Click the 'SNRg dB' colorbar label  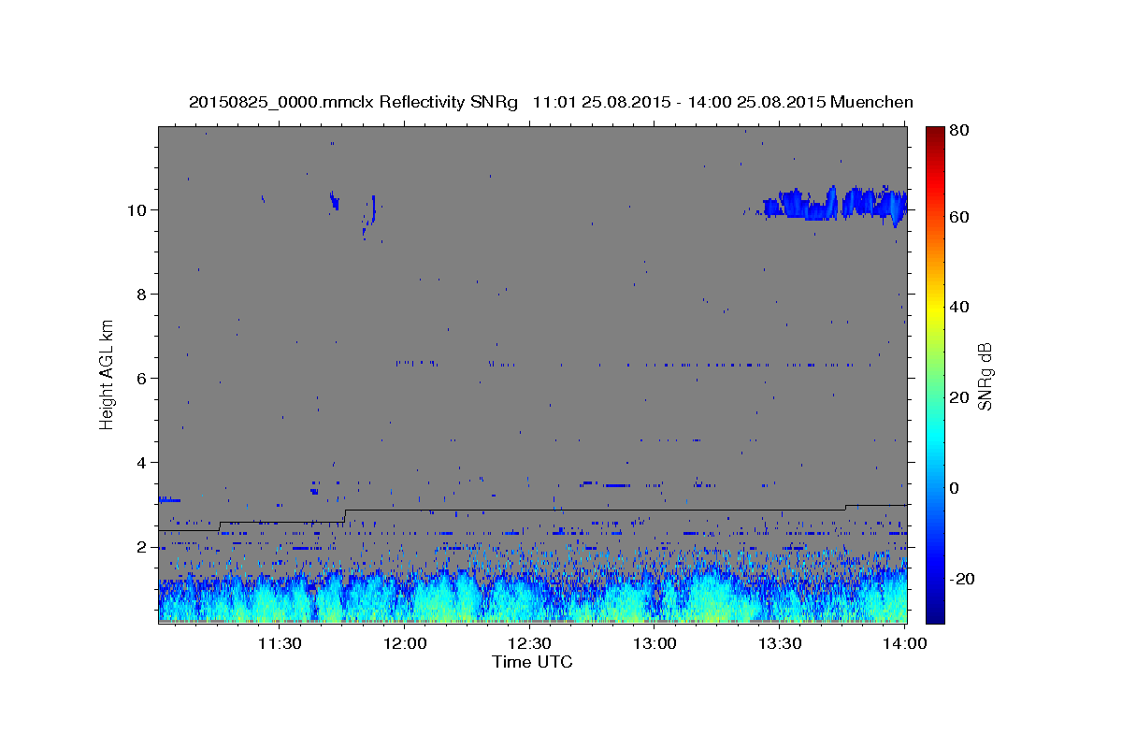[985, 376]
